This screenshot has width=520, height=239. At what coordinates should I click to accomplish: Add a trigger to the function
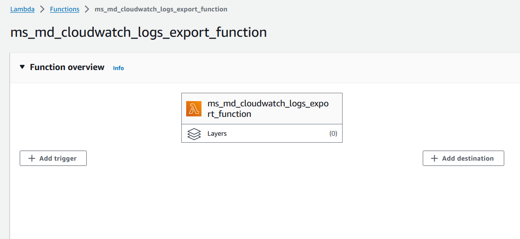pos(53,158)
